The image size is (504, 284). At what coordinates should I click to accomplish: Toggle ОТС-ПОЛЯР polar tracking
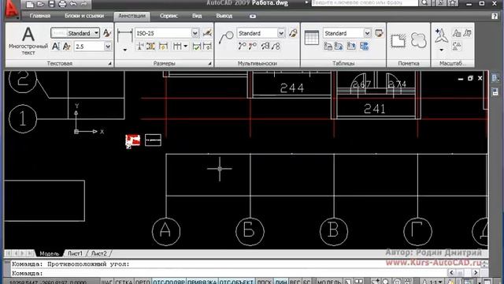point(169,282)
